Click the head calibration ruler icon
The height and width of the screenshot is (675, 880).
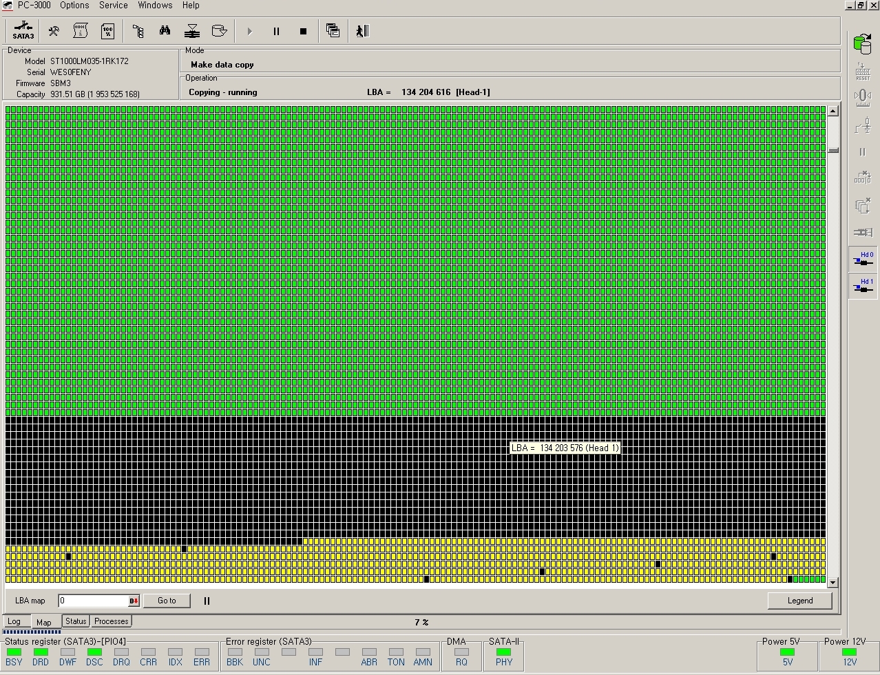[x=863, y=97]
